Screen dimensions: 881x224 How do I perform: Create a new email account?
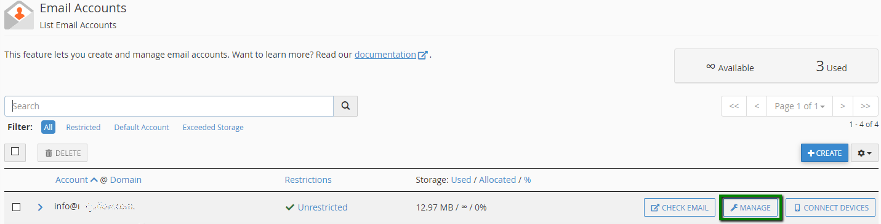824,153
